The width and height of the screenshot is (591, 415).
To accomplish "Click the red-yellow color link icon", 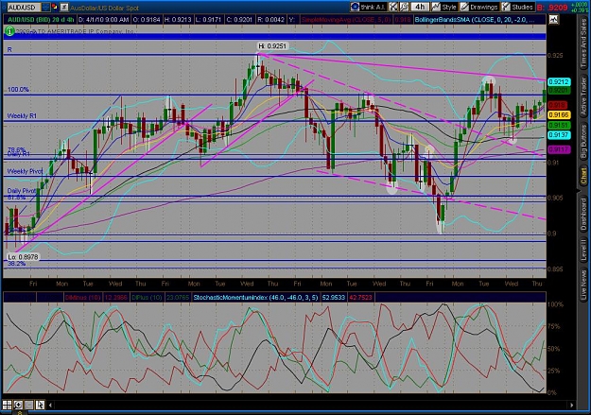I will pyautogui.click(x=55, y=7).
